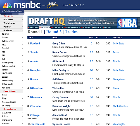Image resolution: width=140 pixels, height=126 pixels.
Task: Open the Portland team link
Action: coord(35,44)
